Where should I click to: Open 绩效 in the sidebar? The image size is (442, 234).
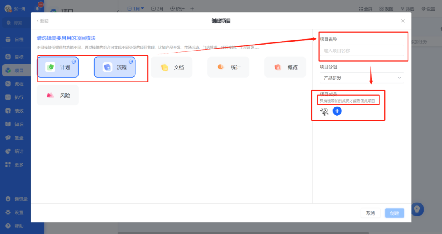(x=16, y=111)
